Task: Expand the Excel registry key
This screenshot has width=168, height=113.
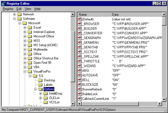Action: coord(25,27)
